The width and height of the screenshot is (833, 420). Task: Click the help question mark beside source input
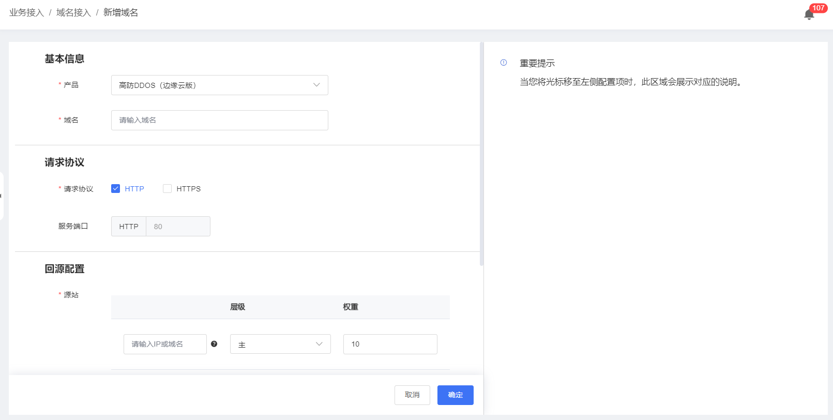[214, 344]
